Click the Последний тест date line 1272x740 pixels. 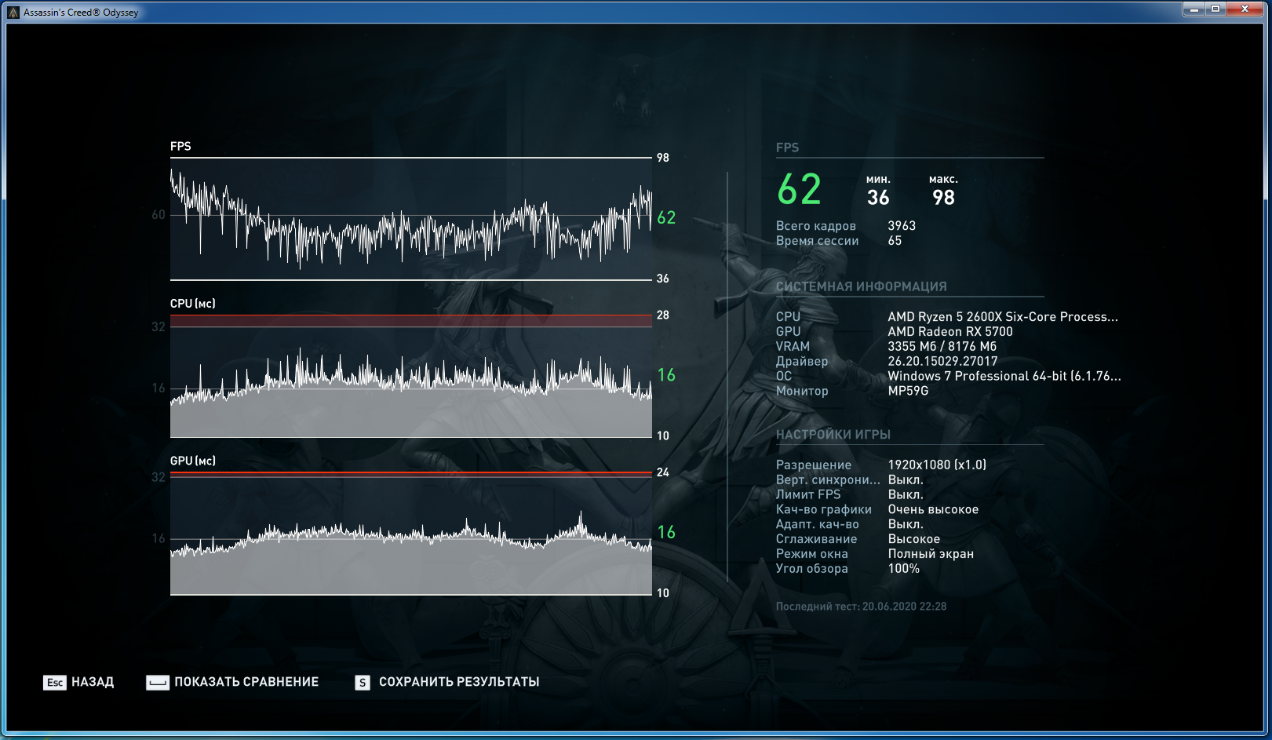coord(861,607)
